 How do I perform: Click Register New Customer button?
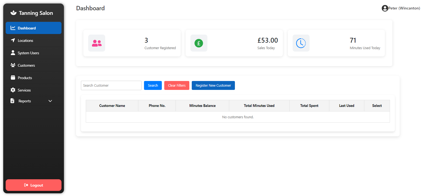(213, 86)
